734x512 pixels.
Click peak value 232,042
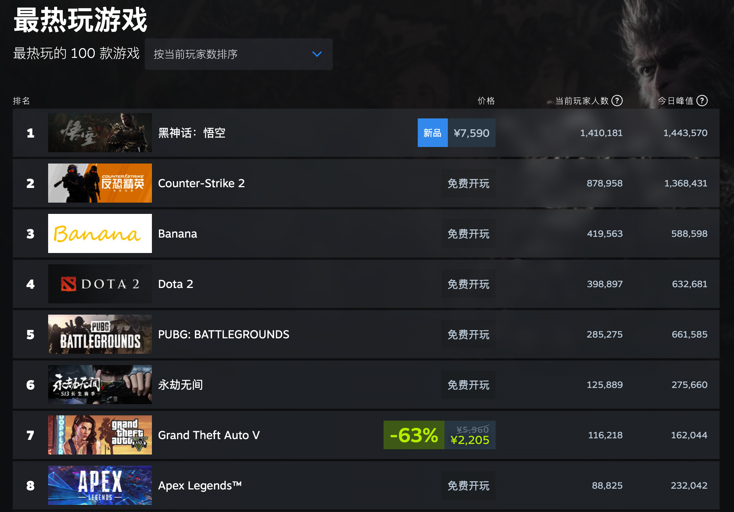click(689, 485)
